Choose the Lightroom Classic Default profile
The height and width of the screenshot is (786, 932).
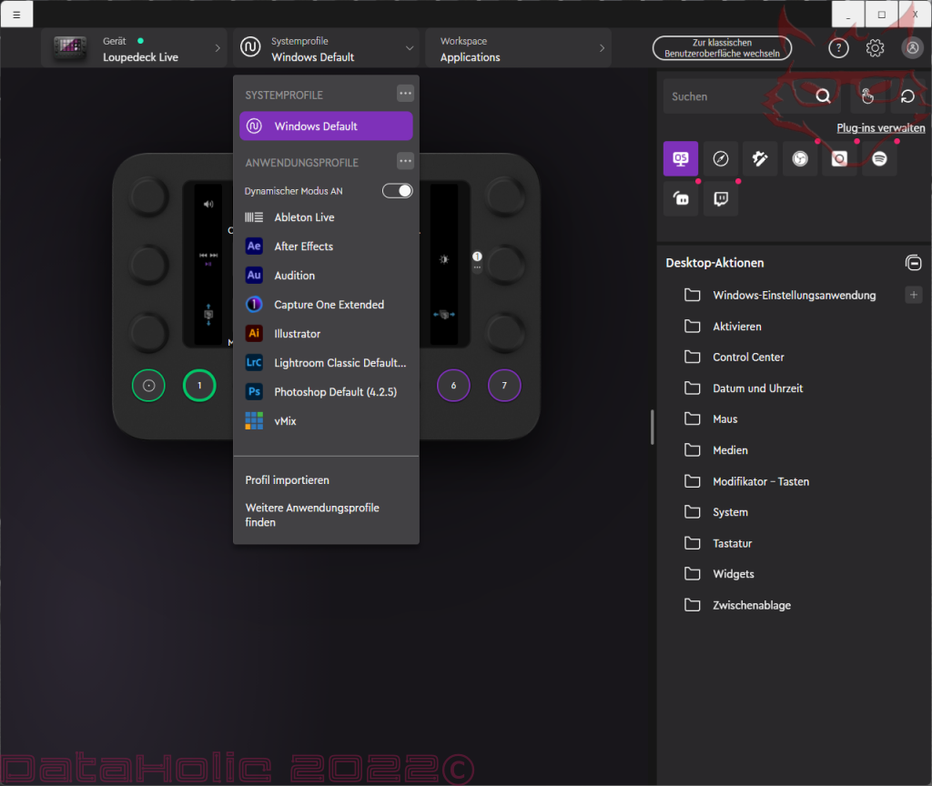[326, 362]
